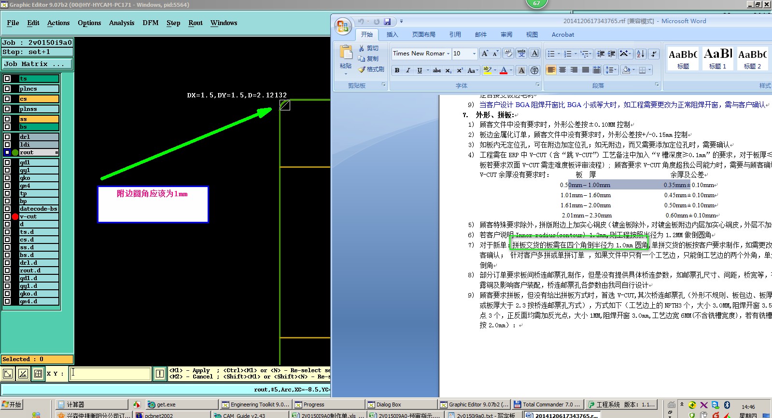The width and height of the screenshot is (772, 418).
Task: Apply Underline formatting in Word
Action: click(x=420, y=70)
